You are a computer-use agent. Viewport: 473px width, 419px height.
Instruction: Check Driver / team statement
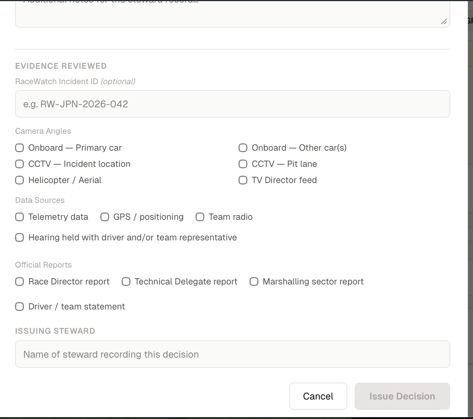pos(19,307)
